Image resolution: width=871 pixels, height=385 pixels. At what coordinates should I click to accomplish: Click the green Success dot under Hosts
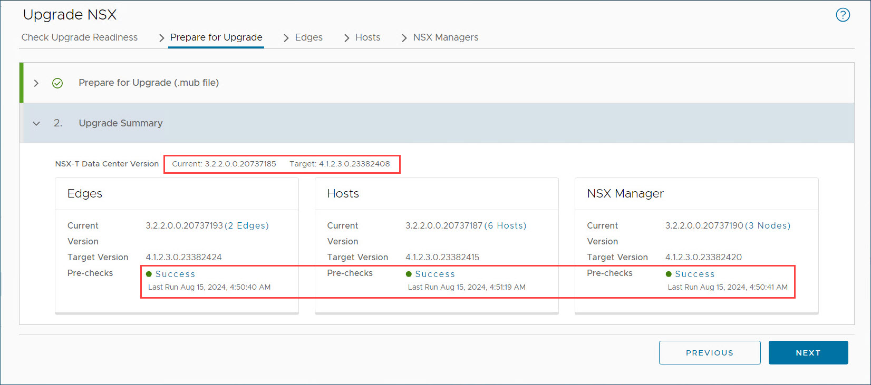coord(409,274)
